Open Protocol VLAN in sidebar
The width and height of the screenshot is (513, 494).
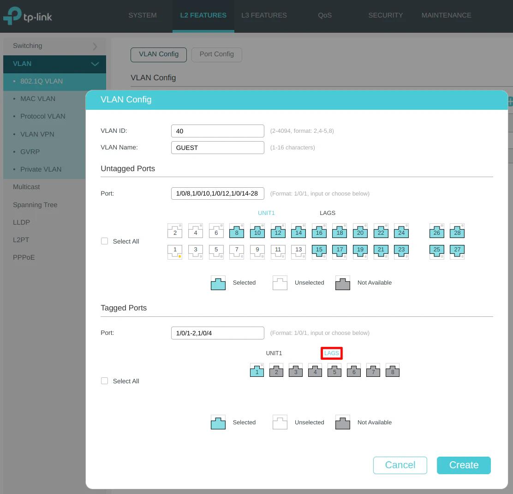click(x=43, y=117)
